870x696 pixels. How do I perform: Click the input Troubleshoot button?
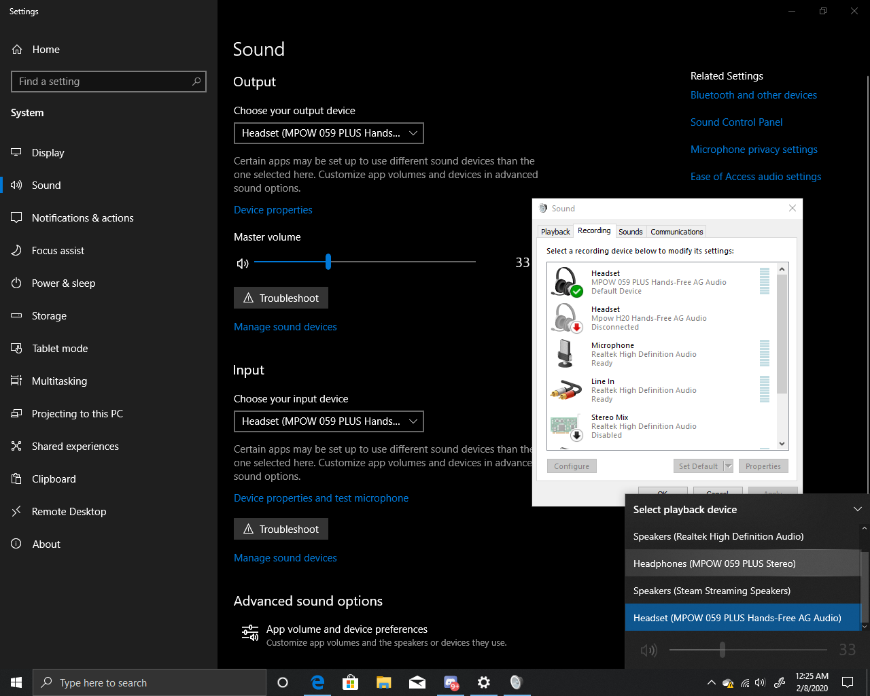tap(281, 529)
